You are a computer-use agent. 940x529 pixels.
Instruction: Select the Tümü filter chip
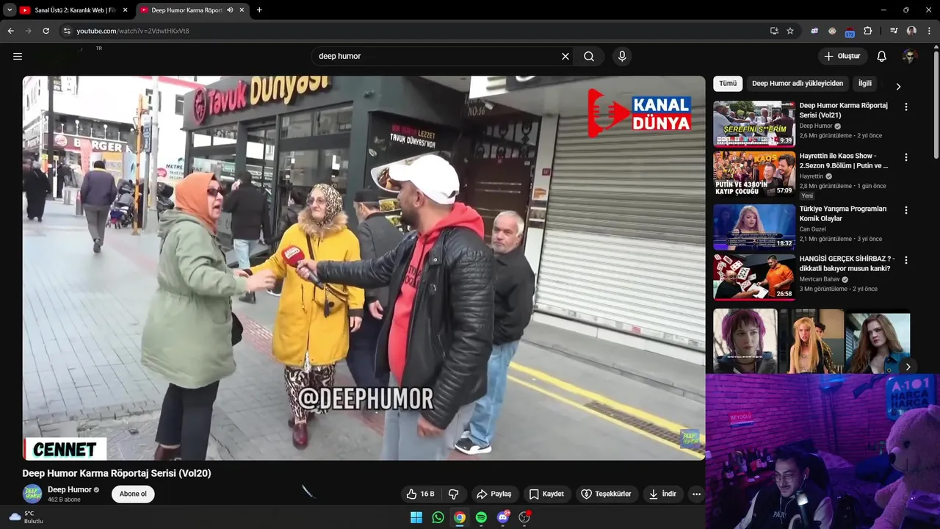[x=728, y=84]
